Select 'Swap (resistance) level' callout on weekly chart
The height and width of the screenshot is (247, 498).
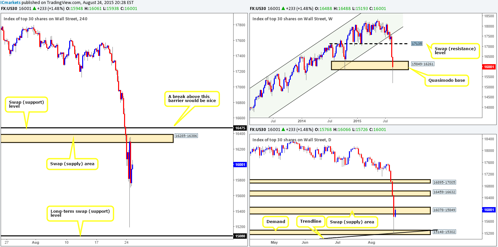(455, 51)
